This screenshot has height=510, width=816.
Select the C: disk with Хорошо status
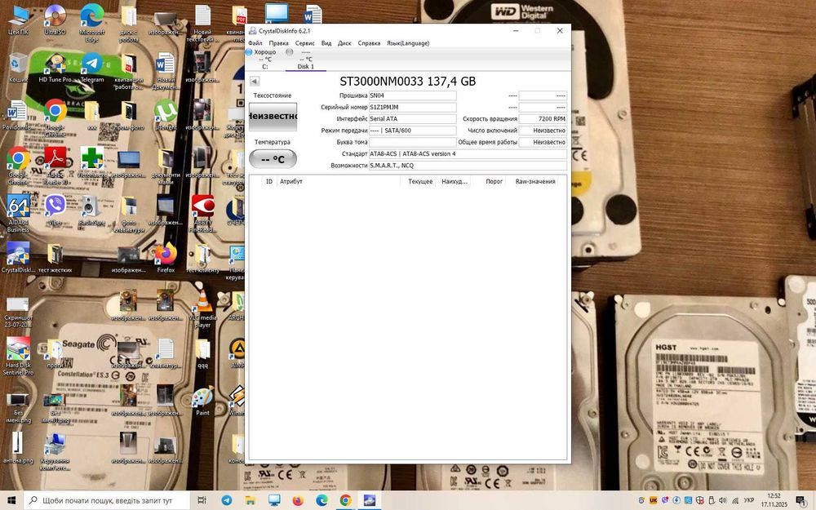264,60
